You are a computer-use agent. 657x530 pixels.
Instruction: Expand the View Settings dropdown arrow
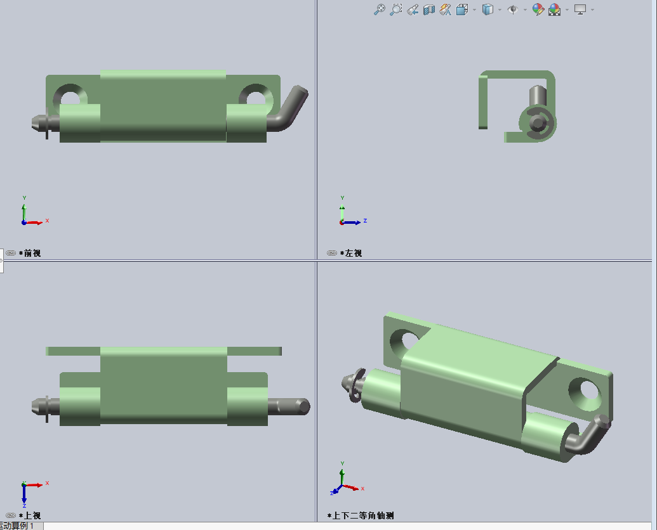pos(592,10)
